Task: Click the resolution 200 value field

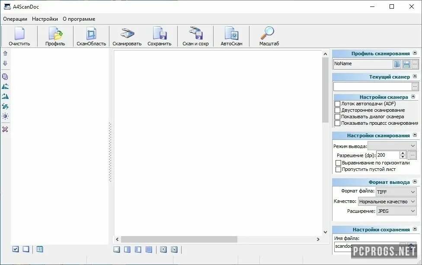Action: tap(388, 155)
